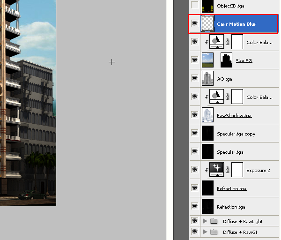Image resolution: width=281 pixels, height=240 pixels.
Task: Click mask link icon of Color Balance under Cars Motion Blur
Action: tap(228, 42)
